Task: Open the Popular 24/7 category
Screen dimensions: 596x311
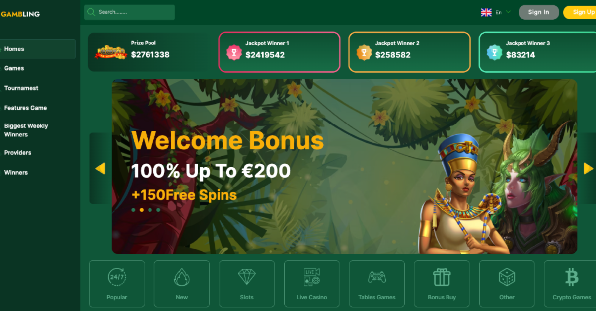Action: [117, 284]
